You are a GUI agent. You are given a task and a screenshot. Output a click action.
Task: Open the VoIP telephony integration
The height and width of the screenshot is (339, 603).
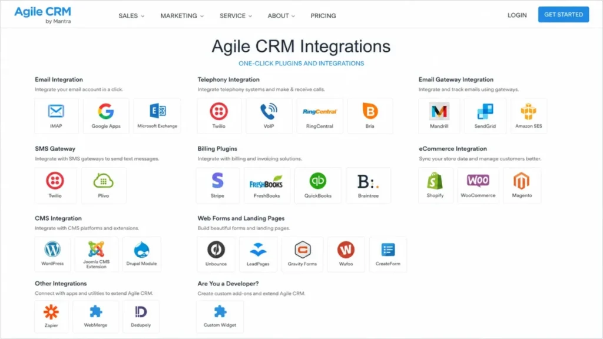[269, 116]
